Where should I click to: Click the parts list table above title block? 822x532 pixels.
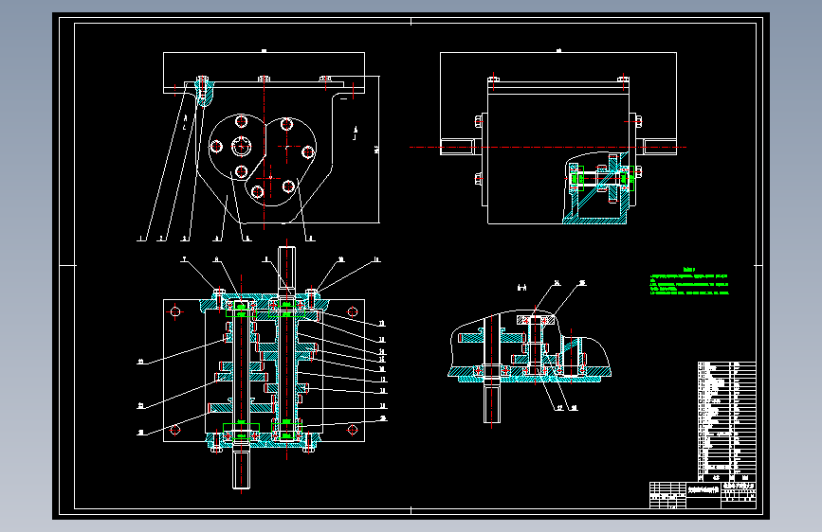726,421
